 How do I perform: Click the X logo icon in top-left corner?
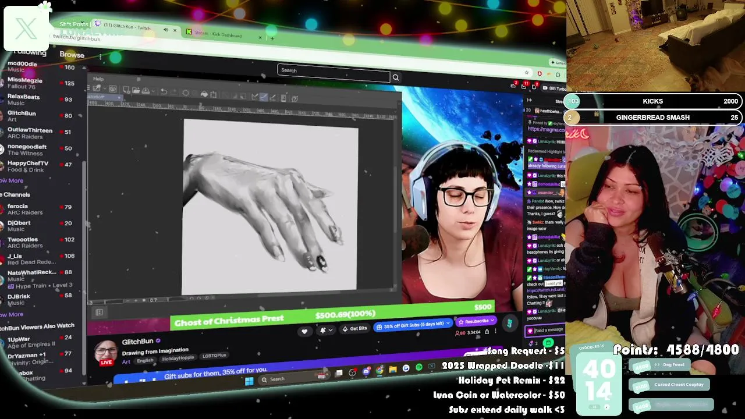26,28
